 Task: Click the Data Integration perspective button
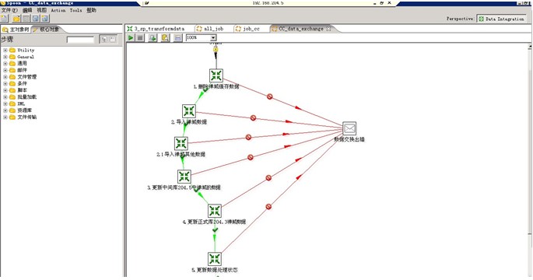[x=501, y=19]
